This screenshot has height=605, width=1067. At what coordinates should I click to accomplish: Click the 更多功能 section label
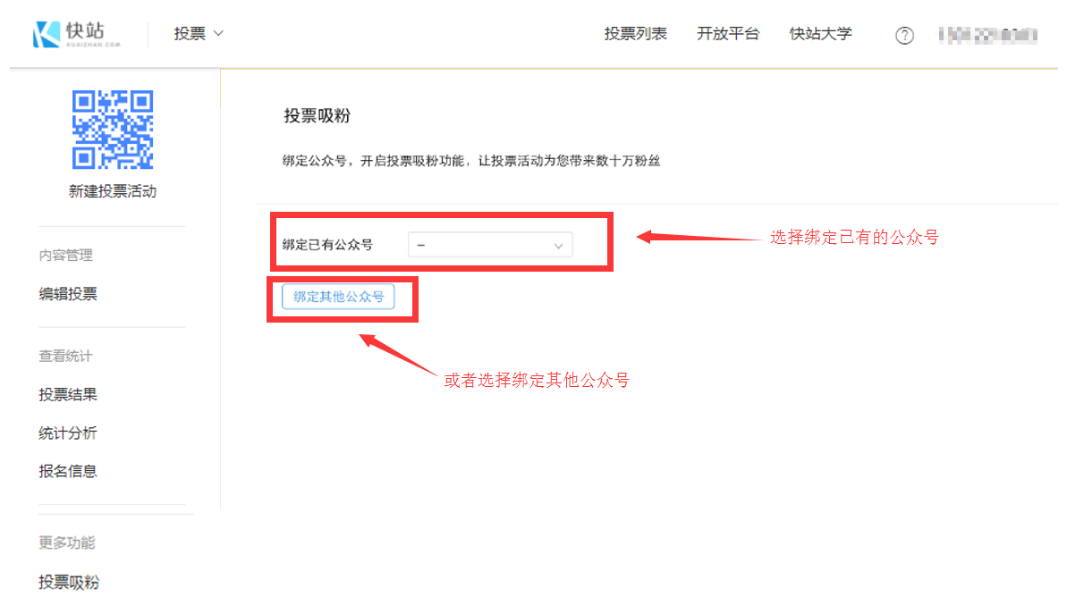[66, 542]
